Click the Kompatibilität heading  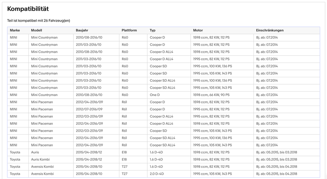(x=28, y=9)
